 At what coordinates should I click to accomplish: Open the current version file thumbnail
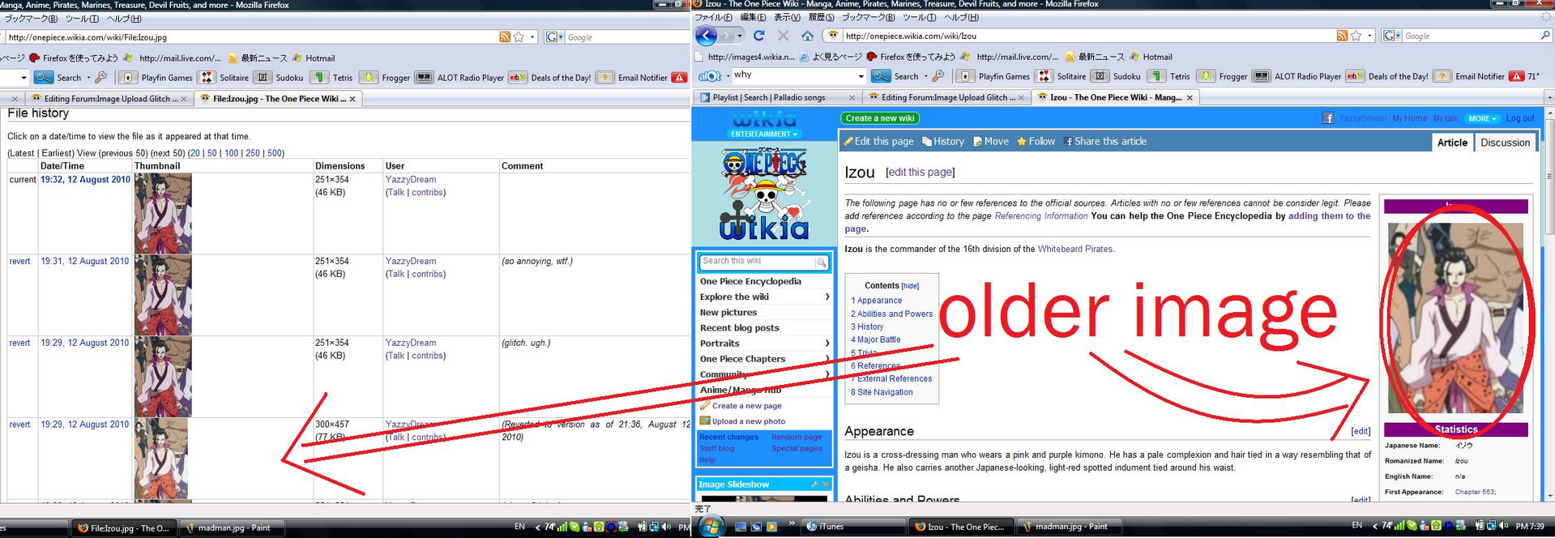[163, 213]
